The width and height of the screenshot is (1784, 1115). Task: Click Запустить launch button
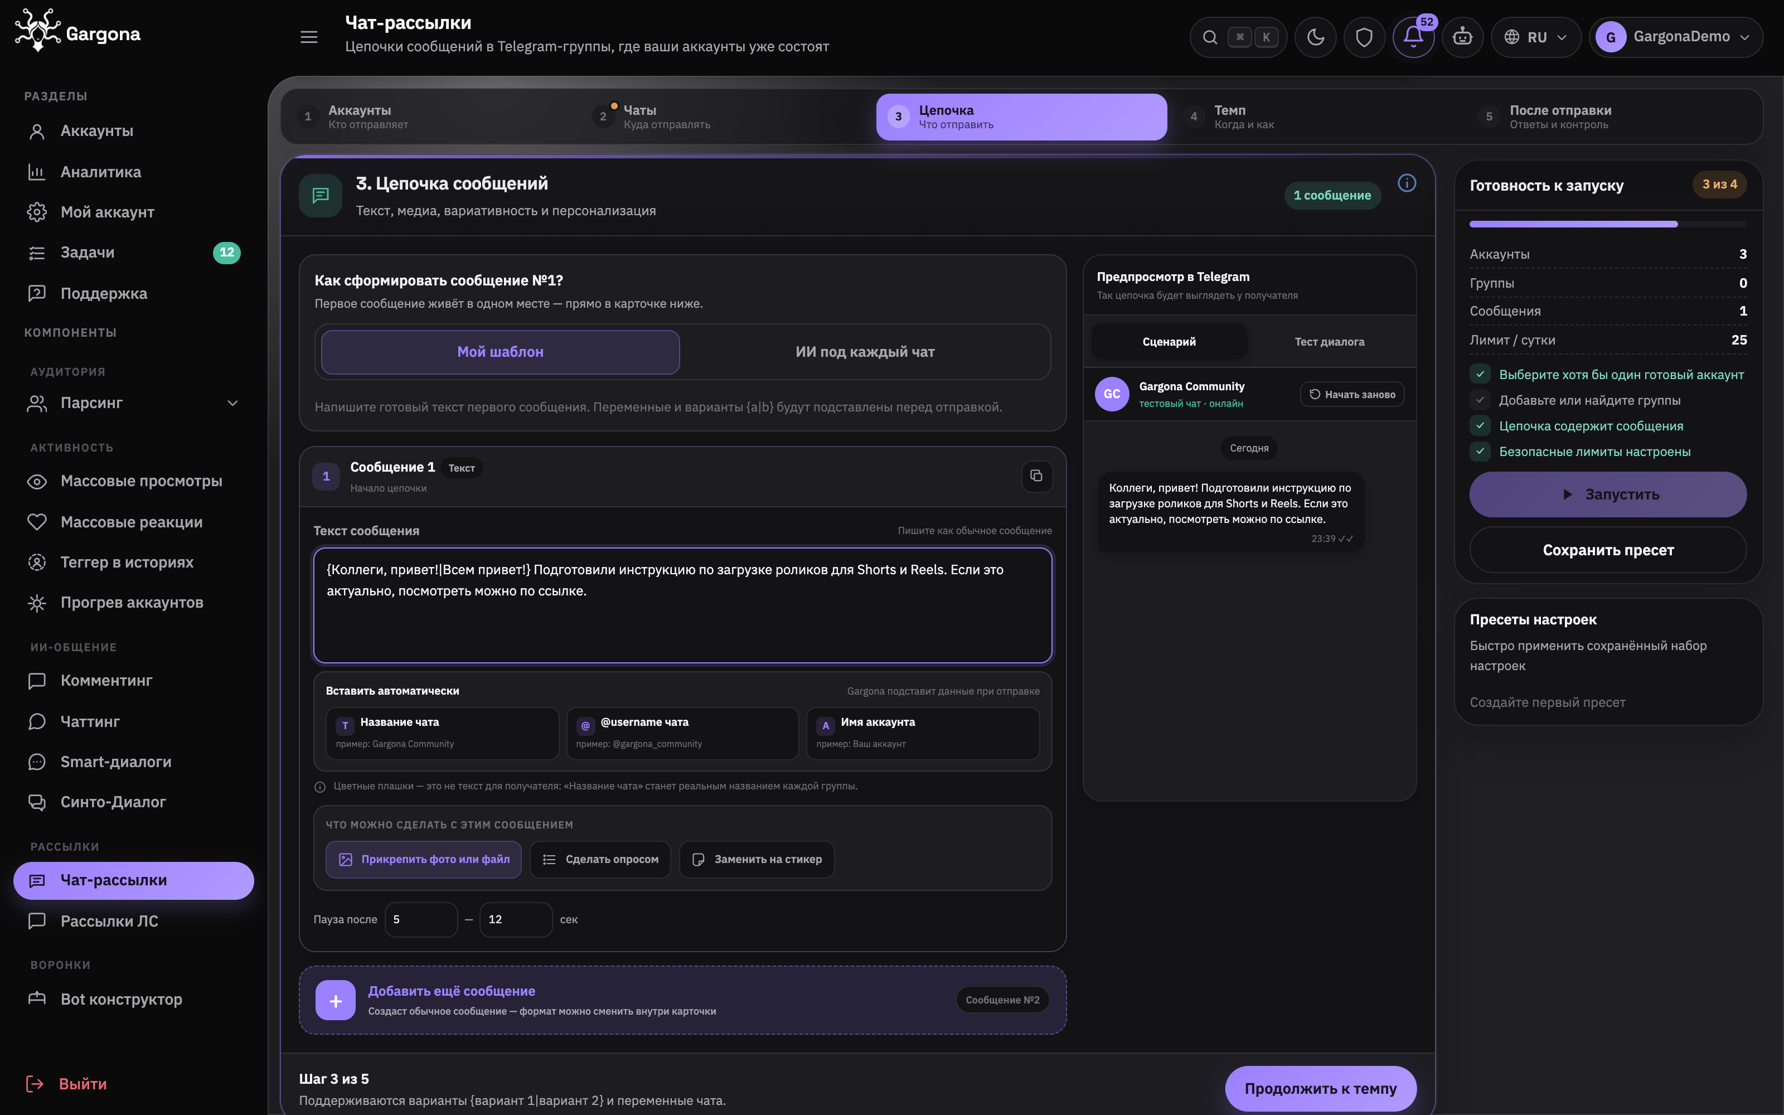pos(1608,494)
